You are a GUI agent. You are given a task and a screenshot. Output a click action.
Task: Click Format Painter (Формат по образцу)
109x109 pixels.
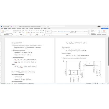pos(8,33)
